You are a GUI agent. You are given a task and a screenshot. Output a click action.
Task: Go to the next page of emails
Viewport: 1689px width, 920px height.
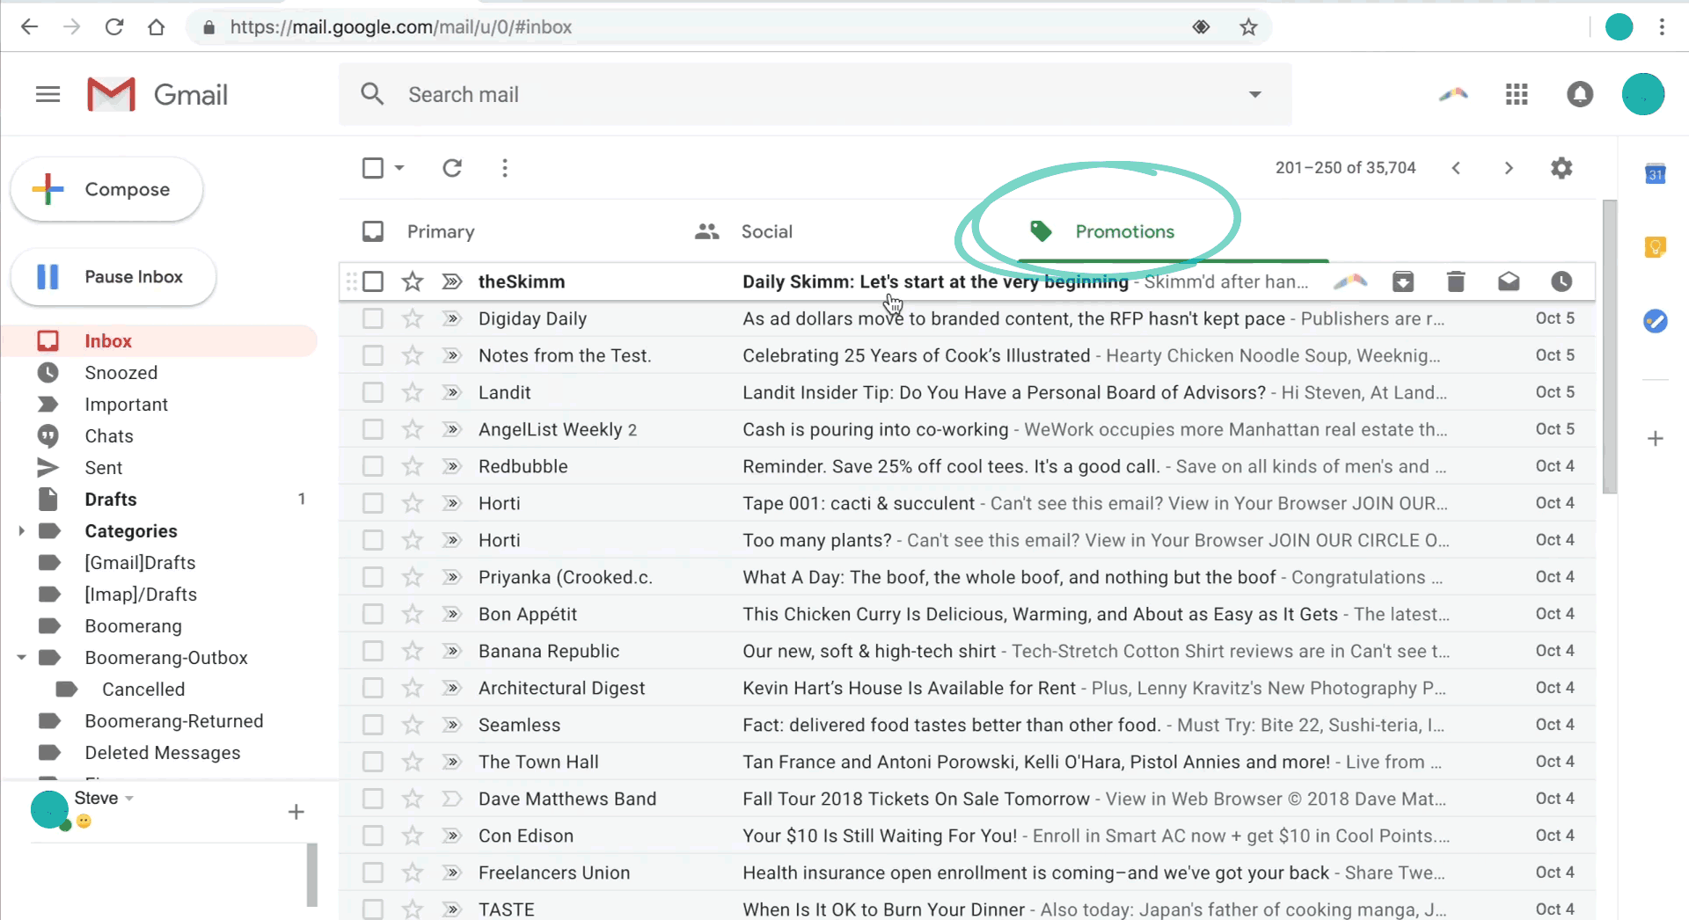[x=1509, y=168]
